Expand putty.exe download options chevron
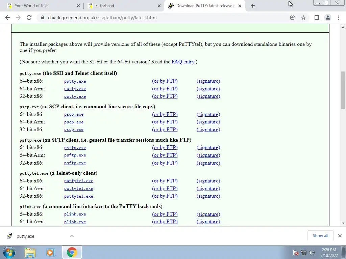The height and width of the screenshot is (259, 346). pyautogui.click(x=72, y=236)
